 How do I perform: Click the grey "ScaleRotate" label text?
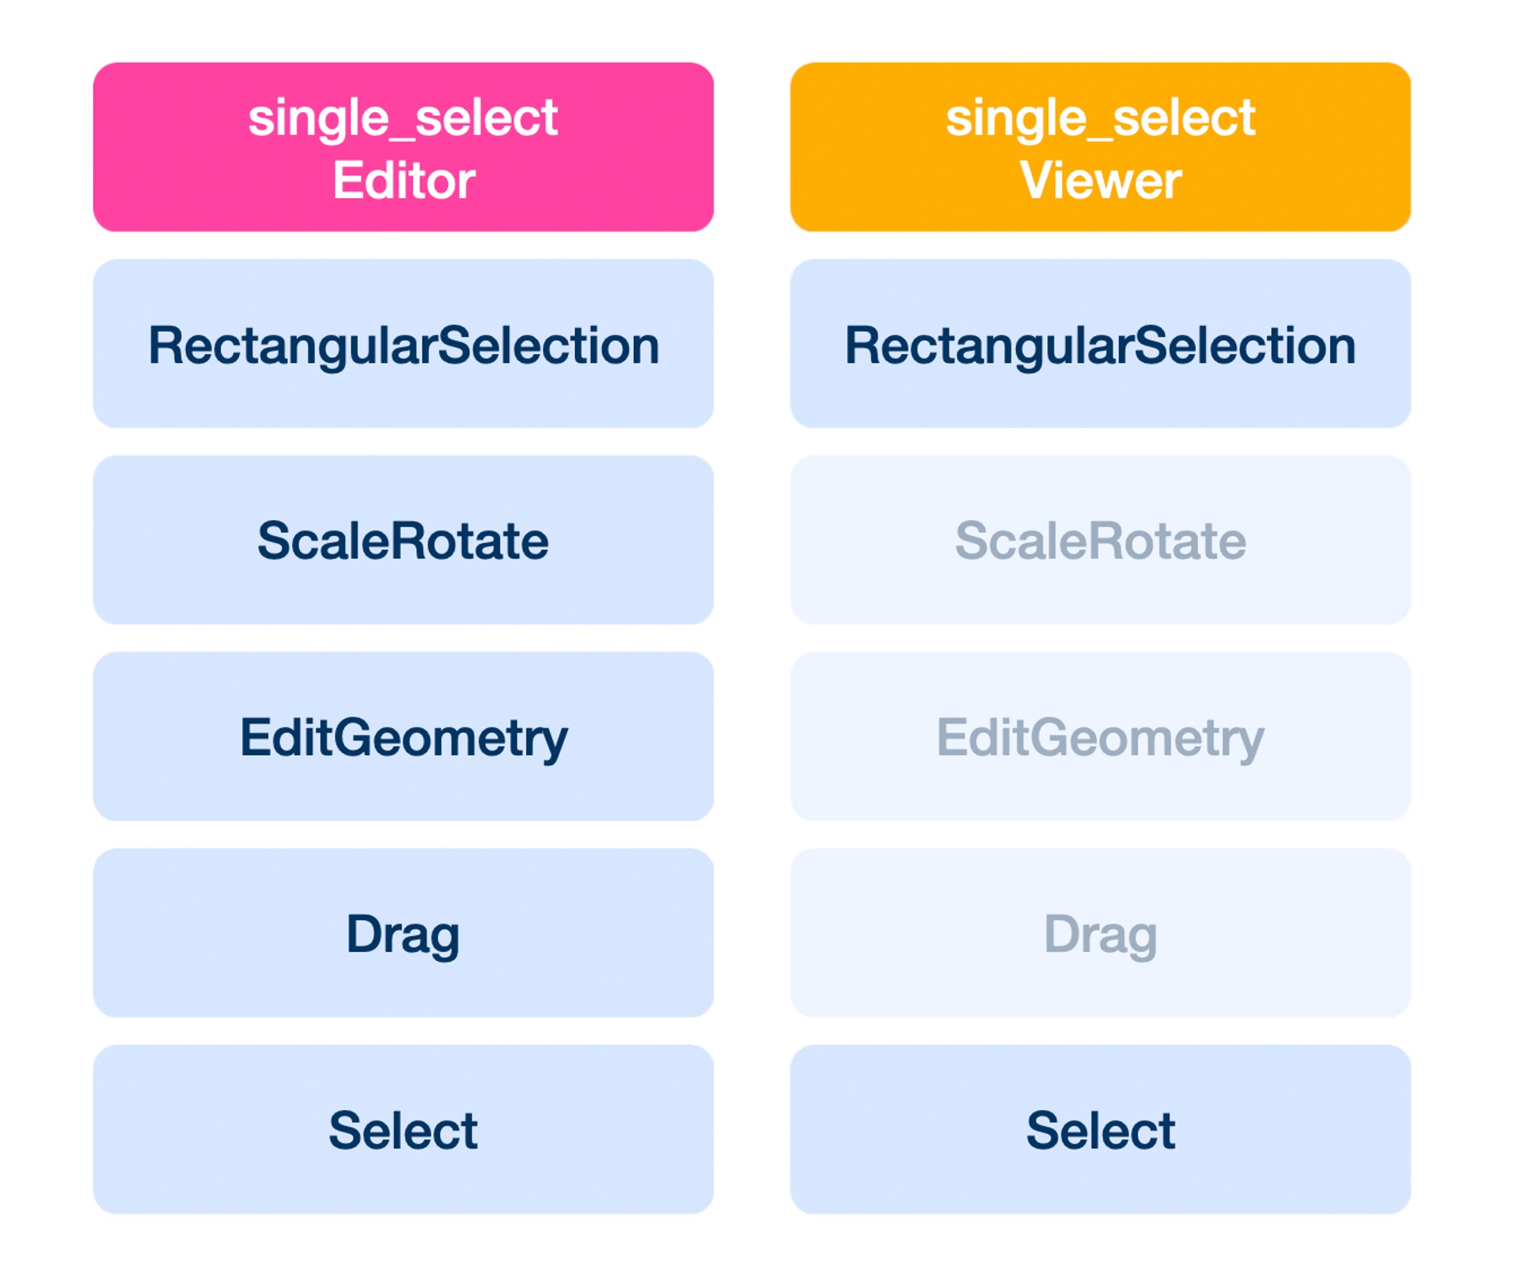click(1101, 541)
